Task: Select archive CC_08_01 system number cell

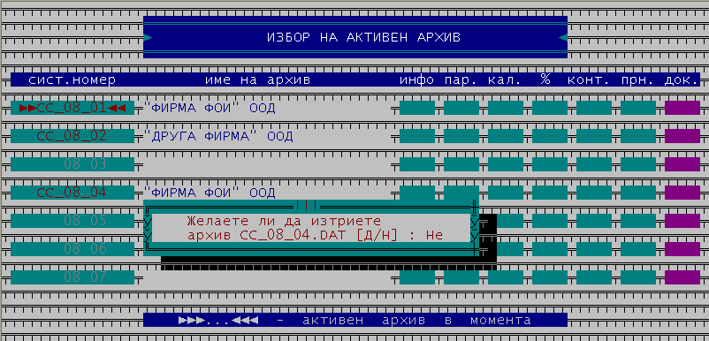Action: 72,108
